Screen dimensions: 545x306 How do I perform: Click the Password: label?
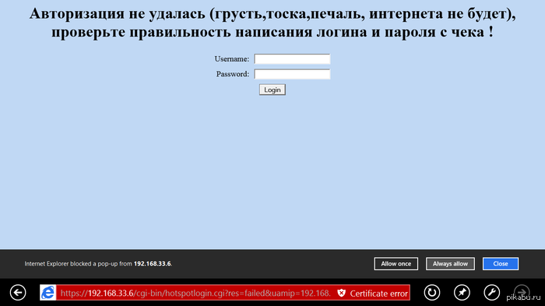click(x=233, y=74)
